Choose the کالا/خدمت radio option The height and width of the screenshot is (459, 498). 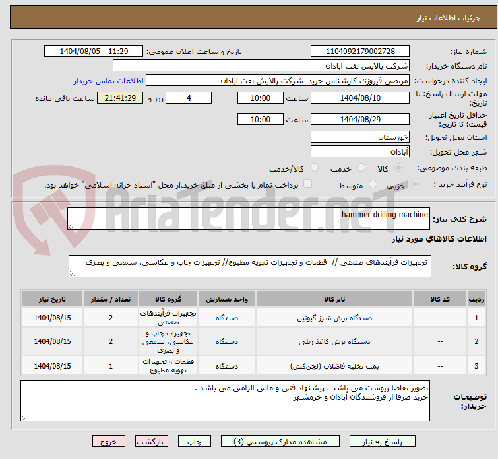[313, 168]
